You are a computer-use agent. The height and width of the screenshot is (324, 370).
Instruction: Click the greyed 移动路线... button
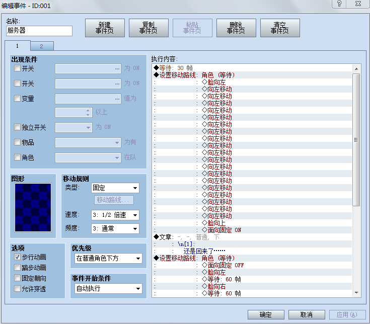pos(114,200)
